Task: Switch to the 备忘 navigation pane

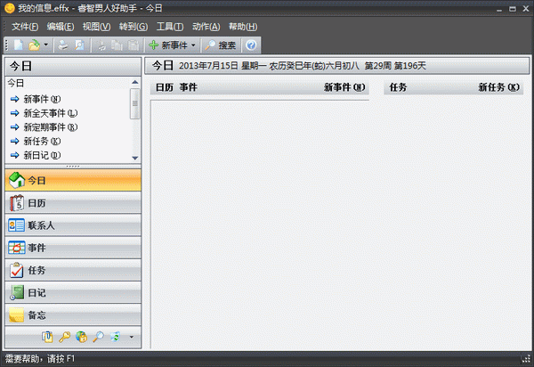Action: 73,315
